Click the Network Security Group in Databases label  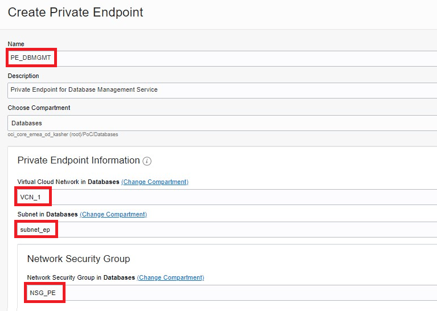[x=81, y=277]
